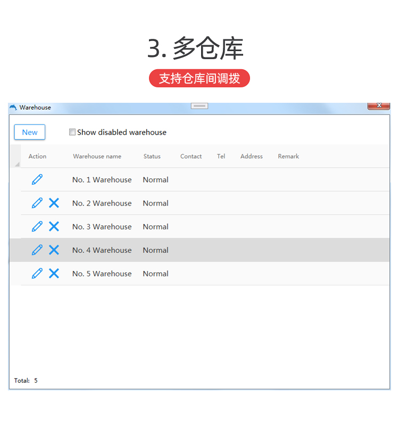This screenshot has width=399, height=426.
Task: Edit No. 5 Warehouse with pencil icon
Action: click(x=37, y=273)
